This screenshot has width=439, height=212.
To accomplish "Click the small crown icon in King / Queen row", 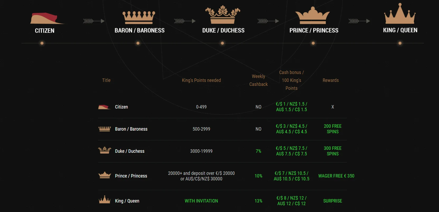I will [x=105, y=200].
